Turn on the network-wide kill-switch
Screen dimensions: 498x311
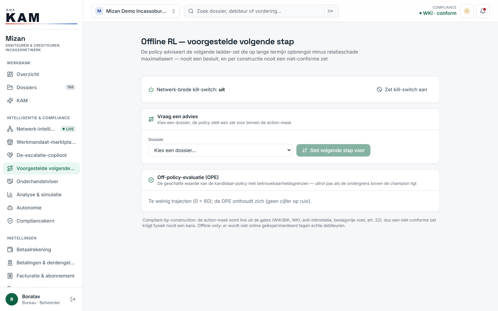[x=402, y=90]
